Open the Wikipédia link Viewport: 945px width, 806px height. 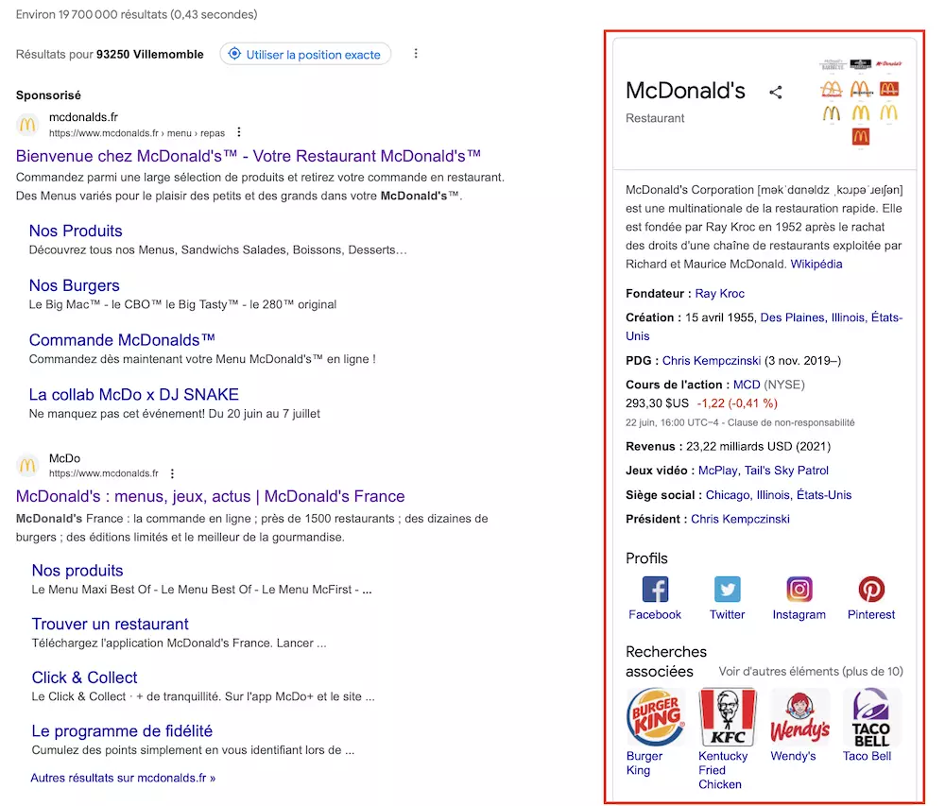point(816,264)
